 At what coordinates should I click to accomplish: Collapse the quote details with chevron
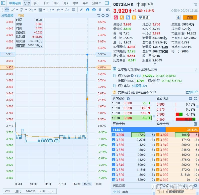pos(155,64)
